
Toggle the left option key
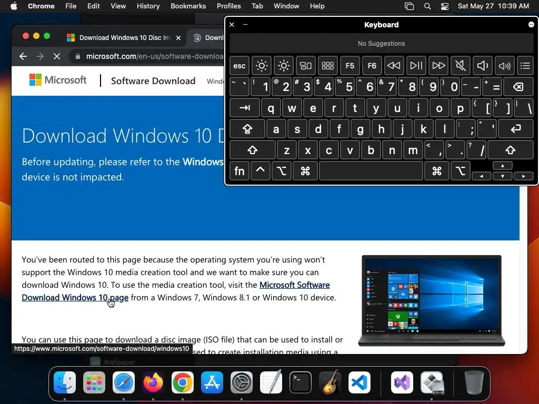tap(282, 171)
